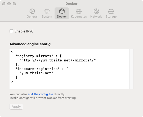The width and height of the screenshot is (143, 117).
Task: Close the Docker preferences window
Action: tap(4, 4)
